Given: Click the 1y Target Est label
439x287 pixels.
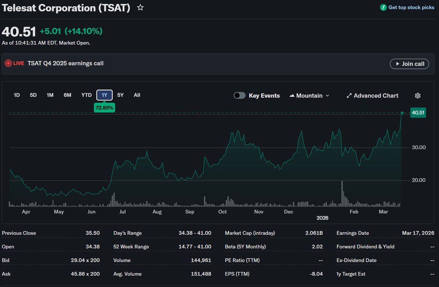Looking at the screenshot, I should tap(351, 274).
